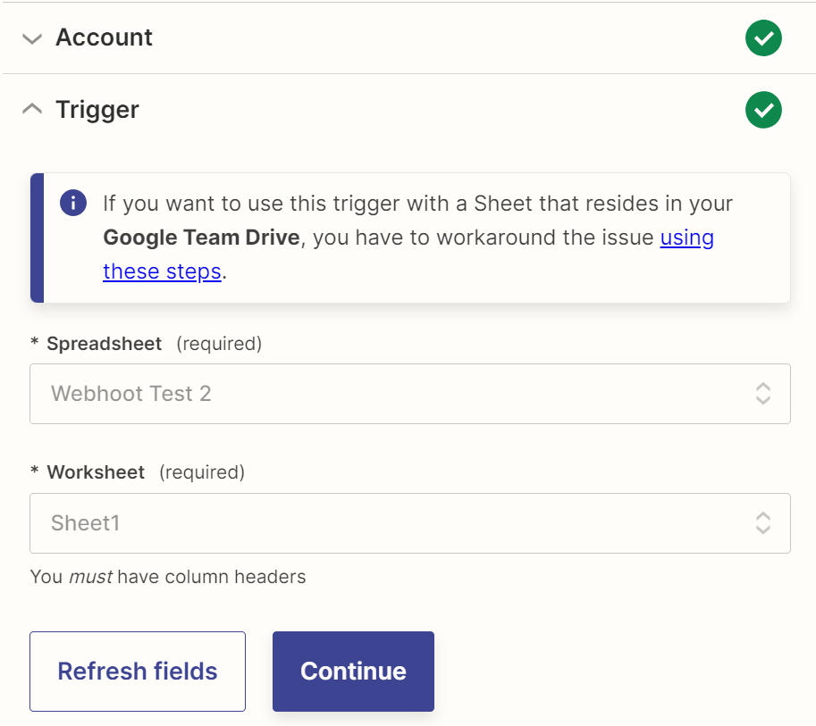Click the green checkmark beside Trigger

point(762,111)
